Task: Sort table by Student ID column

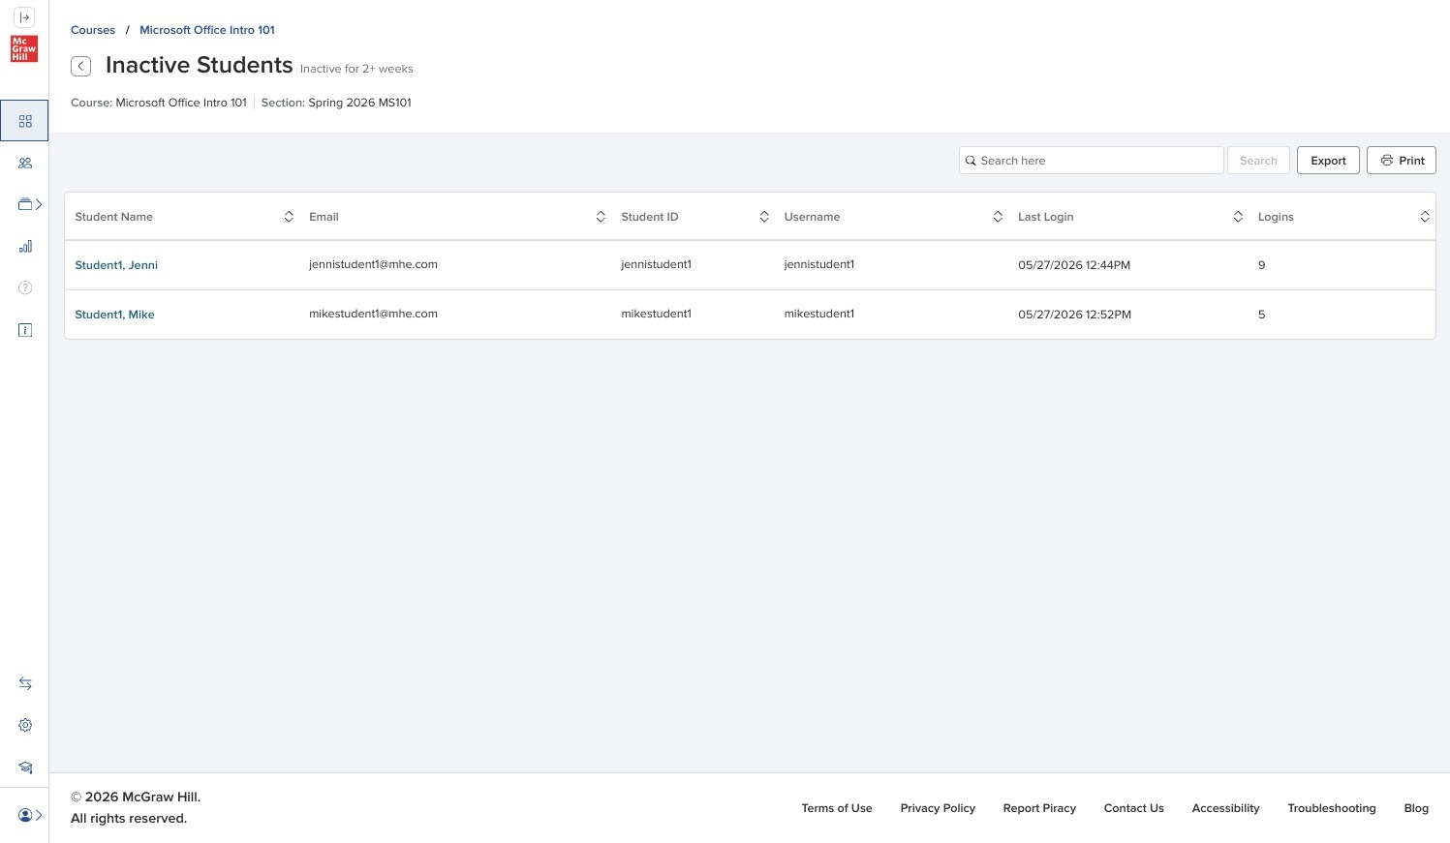Action: (764, 217)
